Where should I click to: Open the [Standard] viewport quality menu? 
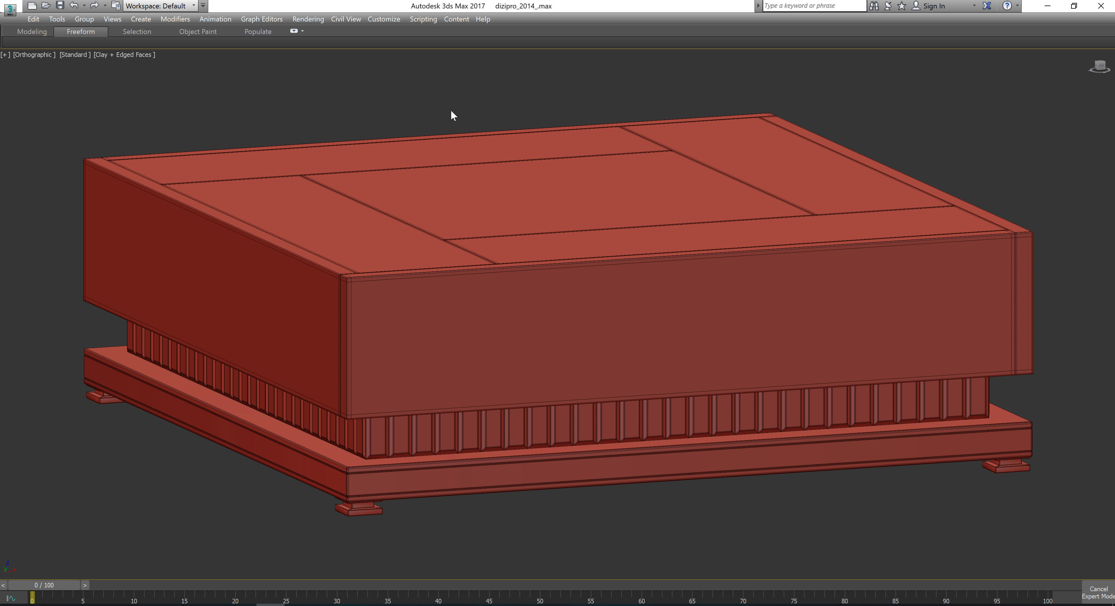coord(75,55)
